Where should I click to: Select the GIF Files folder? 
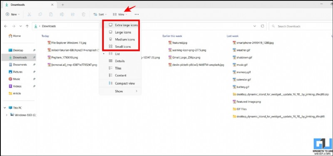point(240,109)
